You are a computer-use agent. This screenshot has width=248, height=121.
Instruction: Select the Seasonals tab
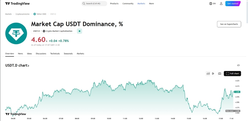click(x=68, y=54)
